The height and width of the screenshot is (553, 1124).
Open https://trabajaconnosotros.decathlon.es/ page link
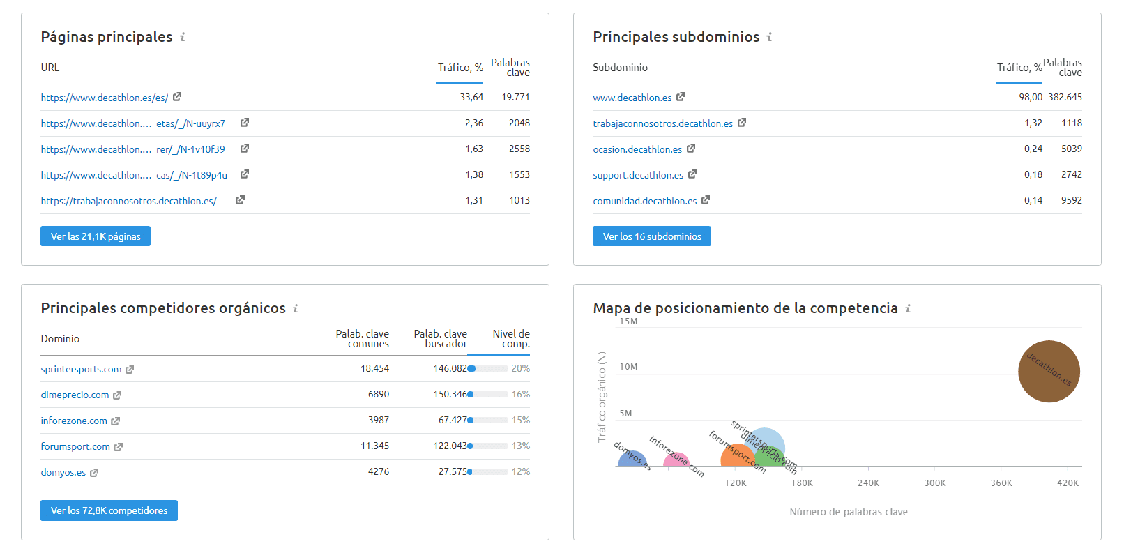pyautogui.click(x=129, y=201)
